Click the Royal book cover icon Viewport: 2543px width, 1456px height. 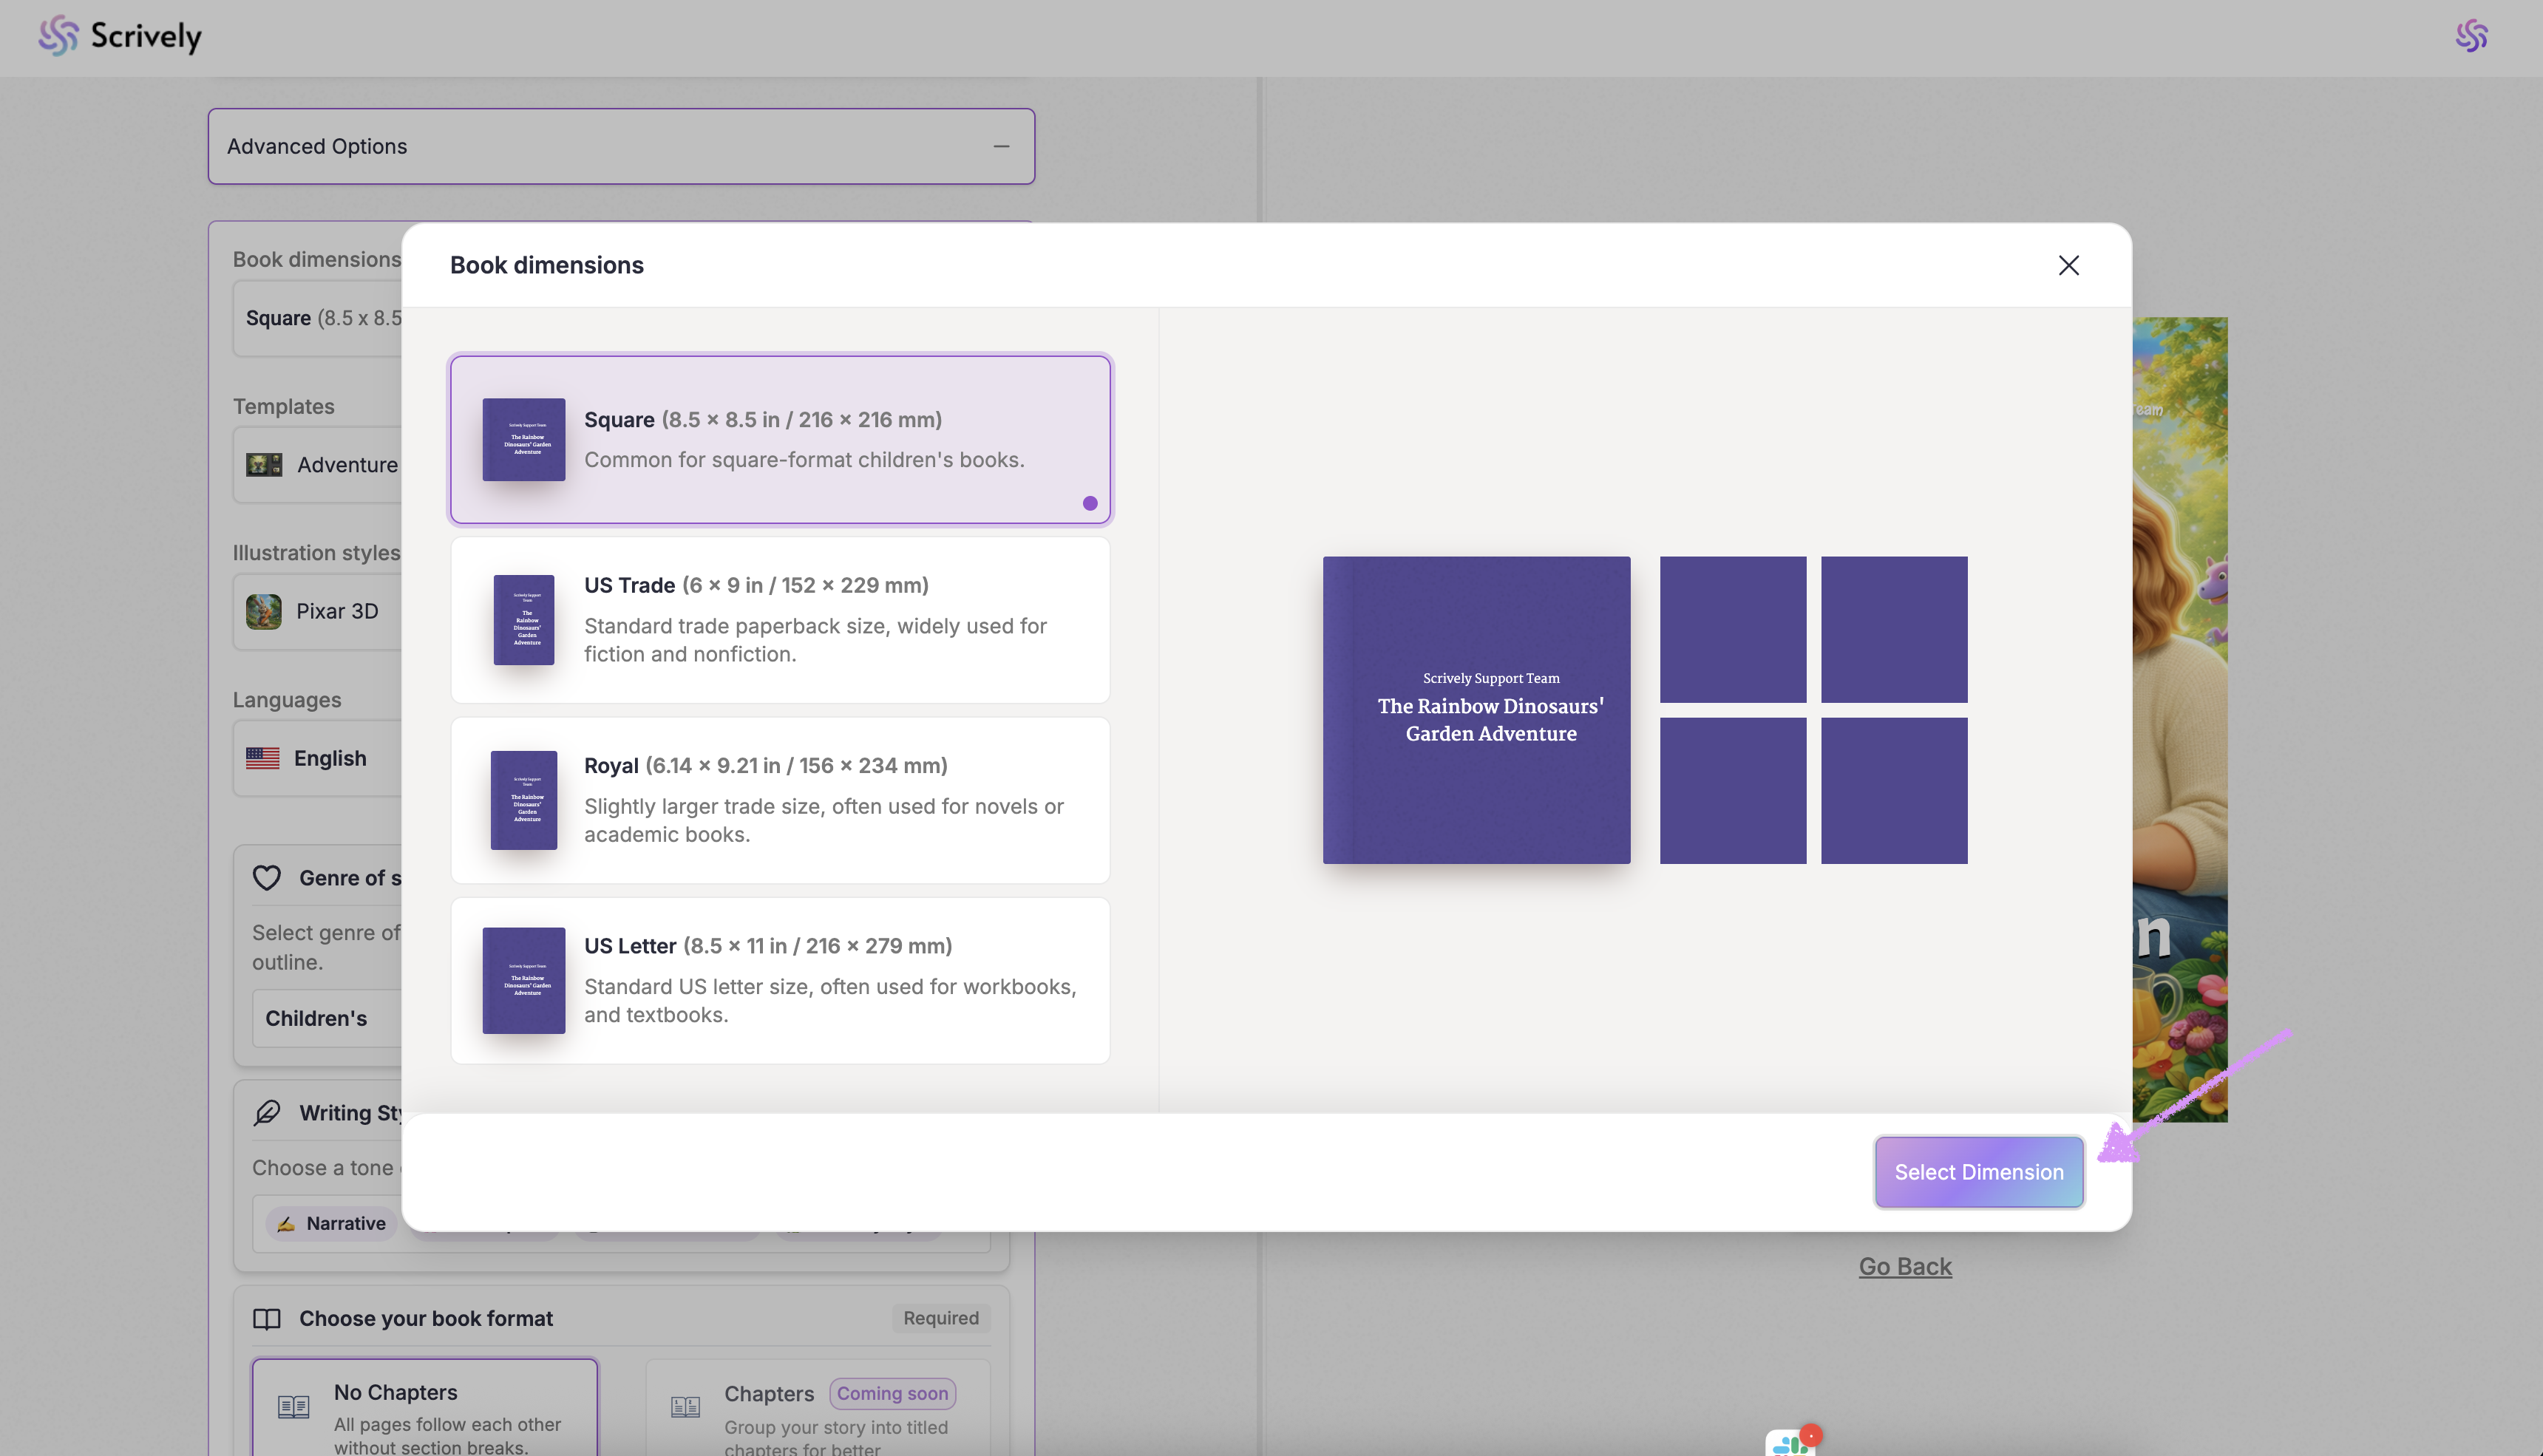click(x=523, y=800)
